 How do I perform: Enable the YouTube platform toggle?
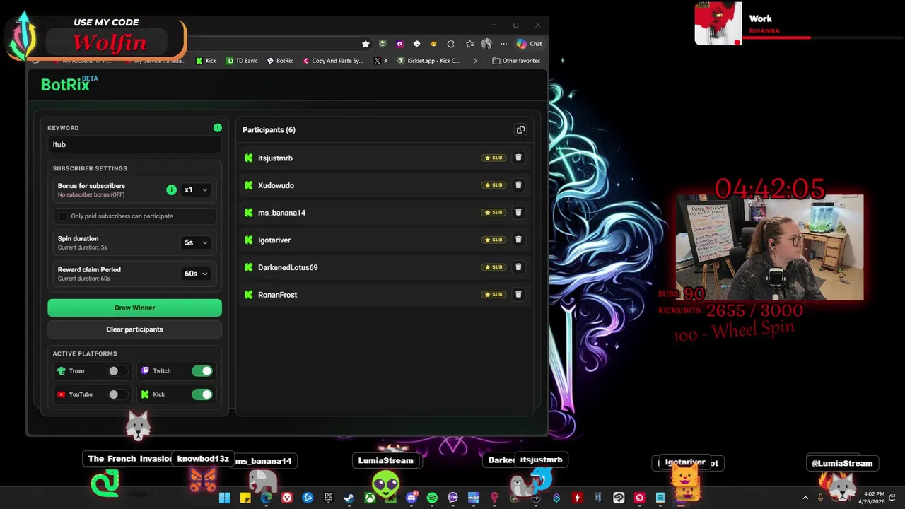point(117,394)
